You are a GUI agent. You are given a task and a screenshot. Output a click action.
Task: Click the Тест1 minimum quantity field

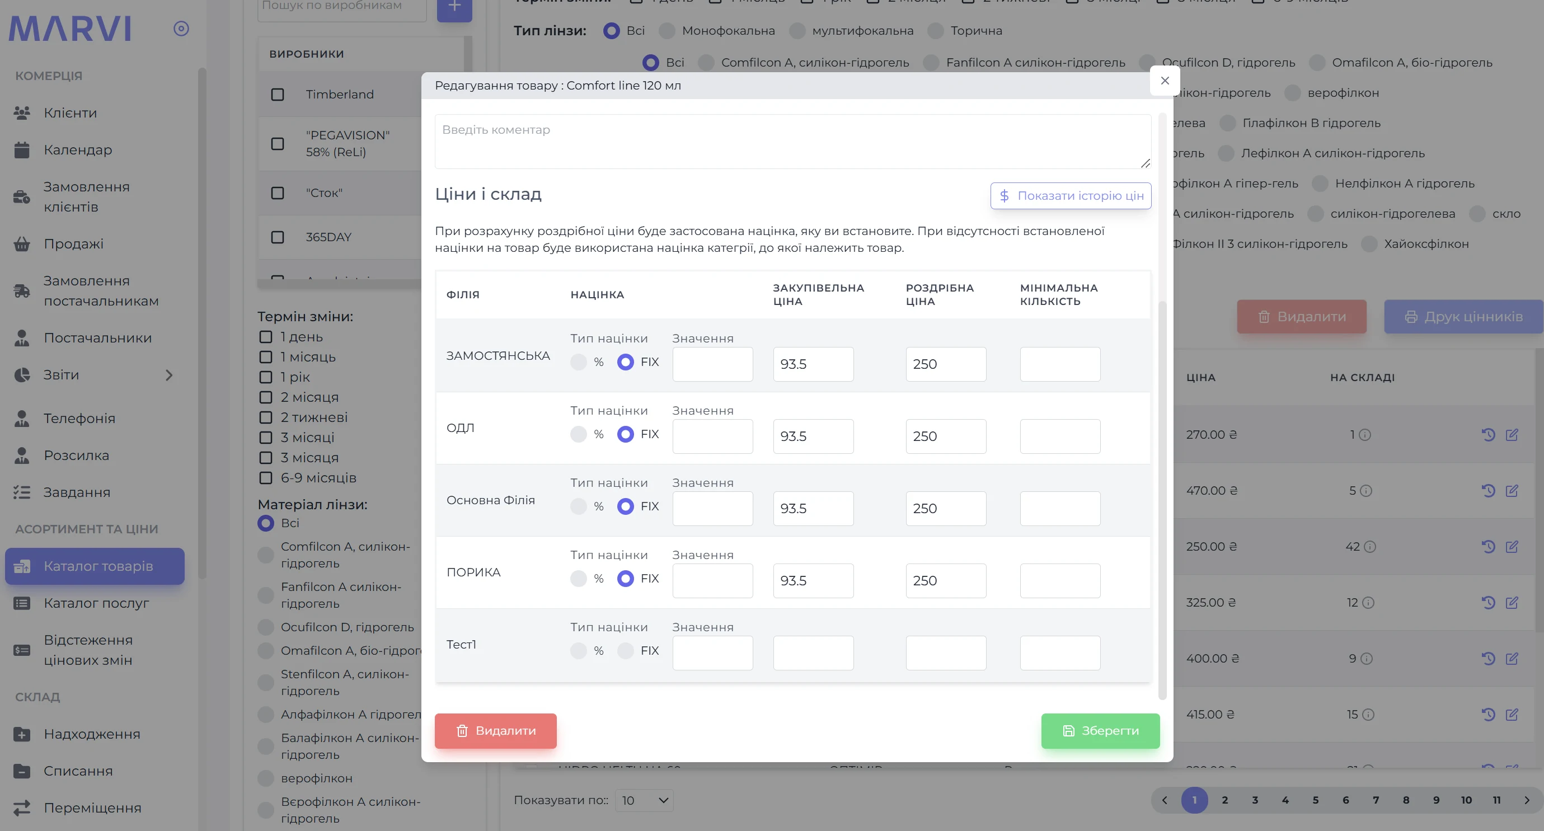pos(1060,653)
